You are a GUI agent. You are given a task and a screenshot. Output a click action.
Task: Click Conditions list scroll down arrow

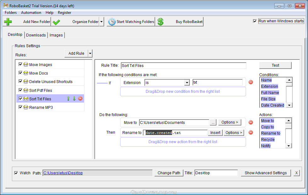point(289,105)
